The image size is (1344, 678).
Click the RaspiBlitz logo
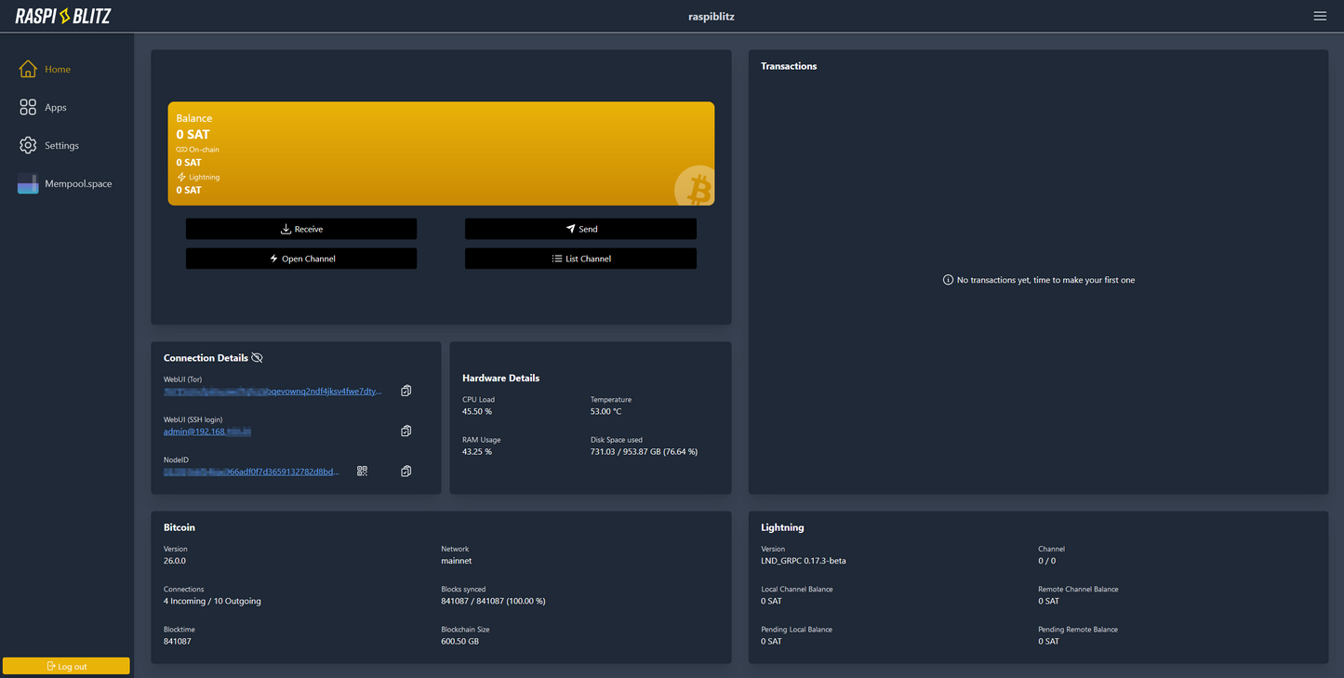point(63,16)
